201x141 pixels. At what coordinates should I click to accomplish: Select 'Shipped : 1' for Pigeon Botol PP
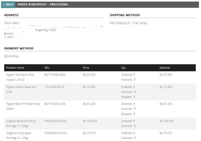[128, 114]
